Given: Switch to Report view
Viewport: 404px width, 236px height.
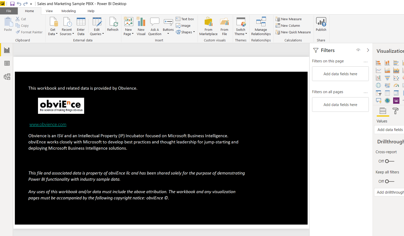Looking at the screenshot, I should point(7,50).
